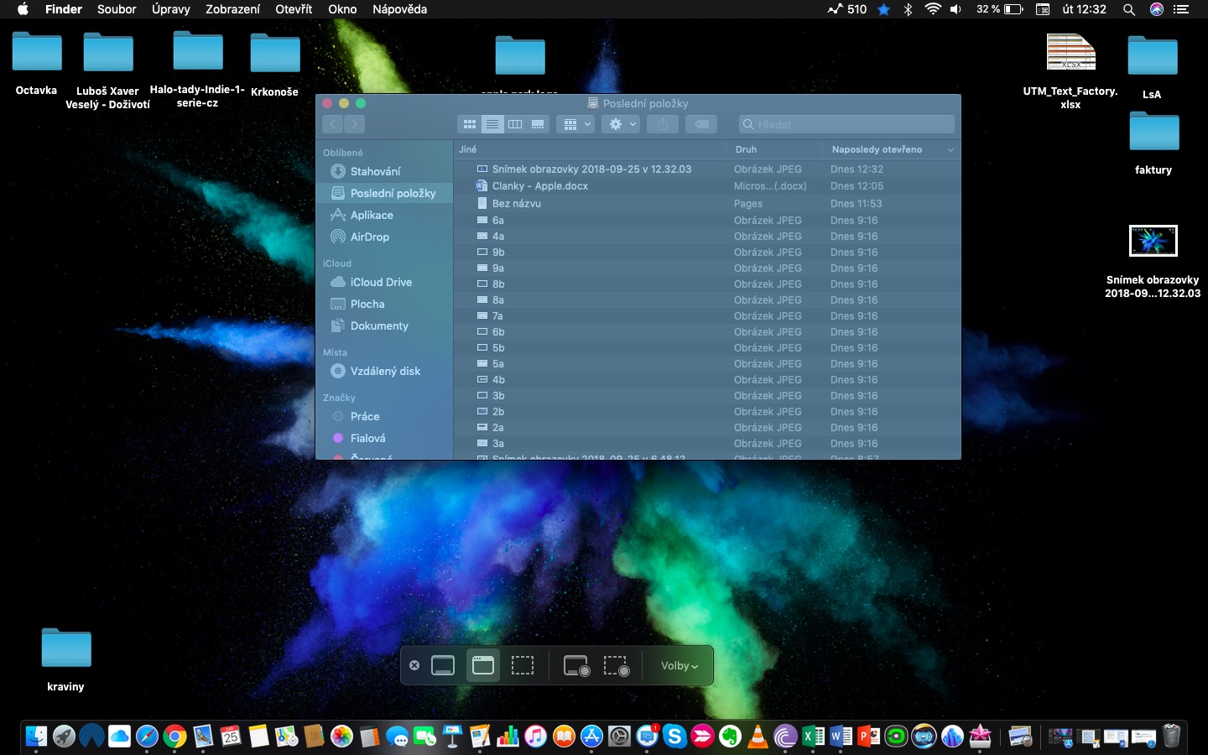The width and height of the screenshot is (1208, 755).
Task: Select the capture entire screen tool
Action: (x=442, y=665)
